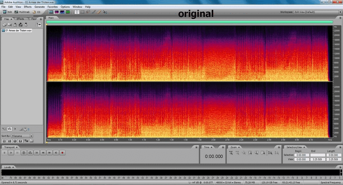Toggle the Show Audio Files filter button
This screenshot has width=343, height=185.
(x=4, y=141)
